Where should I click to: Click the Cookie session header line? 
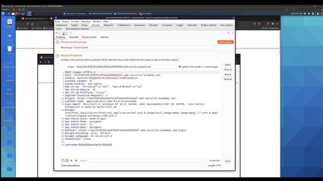click(101, 78)
